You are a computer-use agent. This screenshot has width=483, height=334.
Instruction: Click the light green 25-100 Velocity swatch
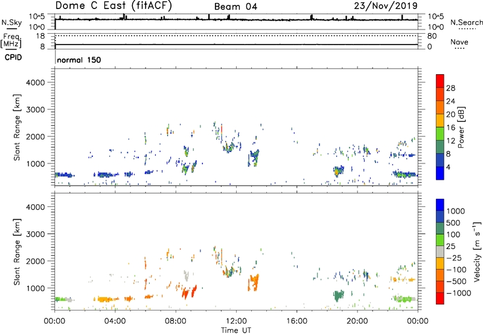(440, 240)
